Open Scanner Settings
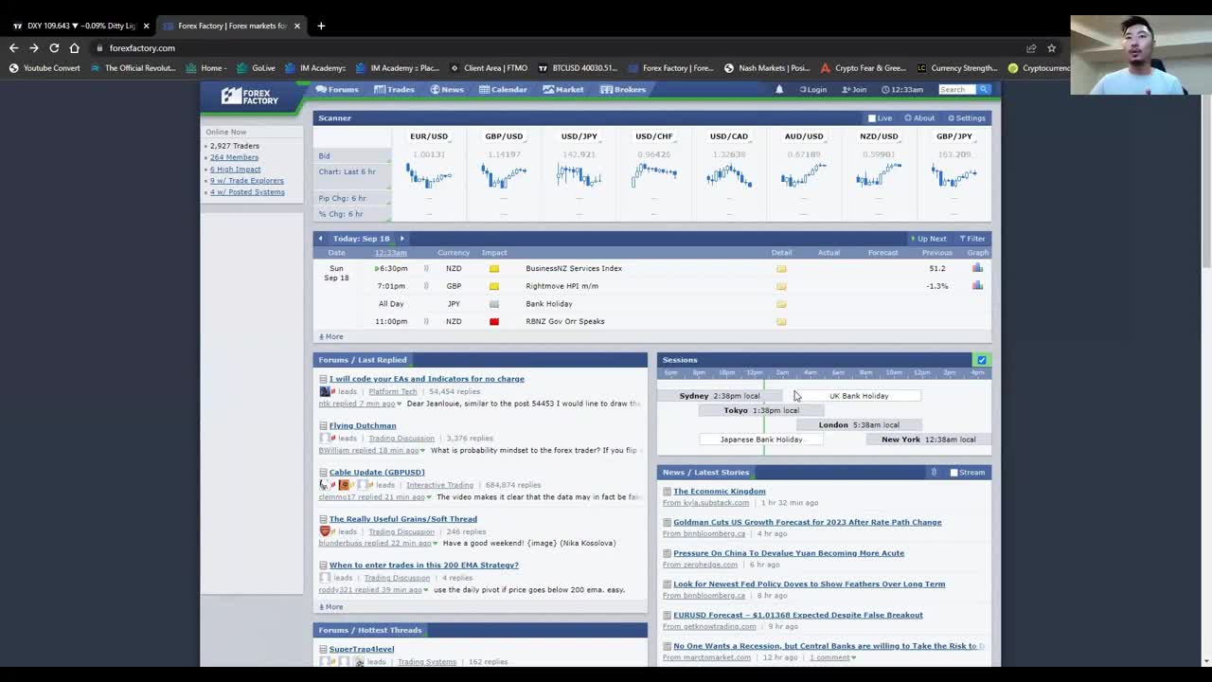This screenshot has width=1212, height=682. (967, 118)
